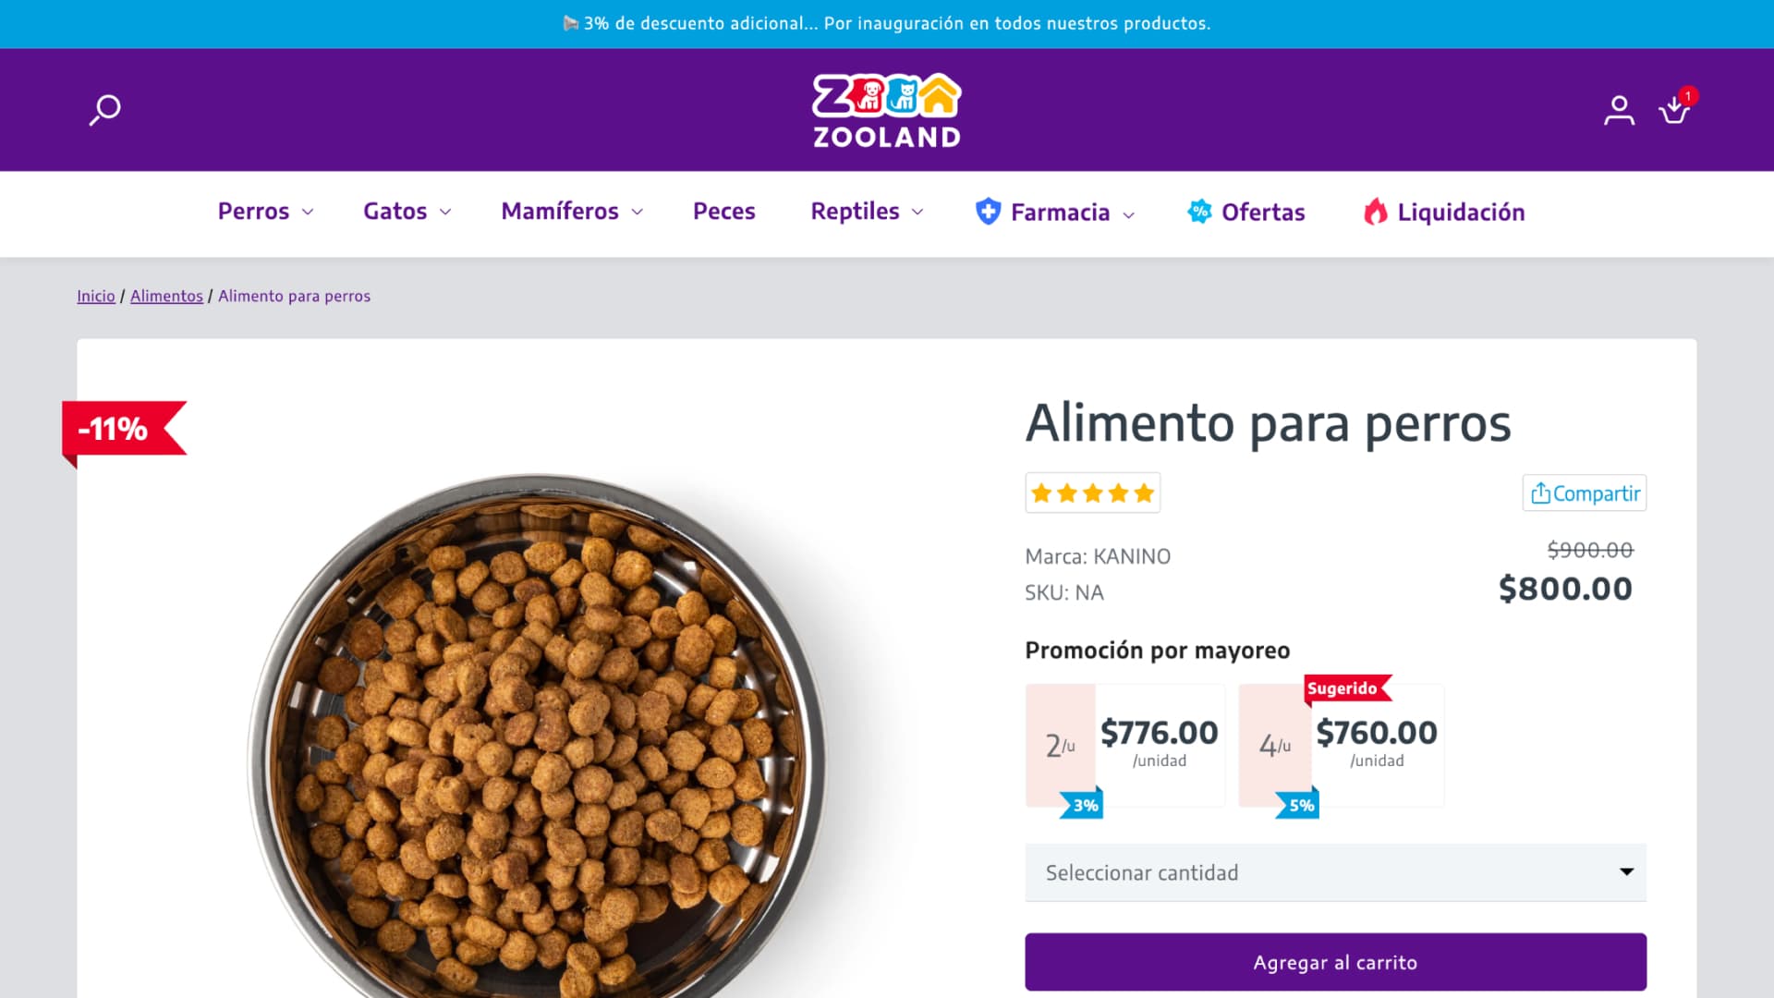Select the 2 units wholesale promo at $776.00

point(1125,746)
